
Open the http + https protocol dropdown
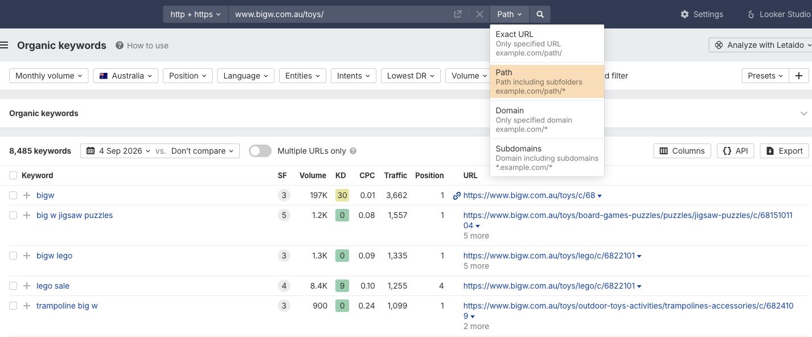point(195,14)
